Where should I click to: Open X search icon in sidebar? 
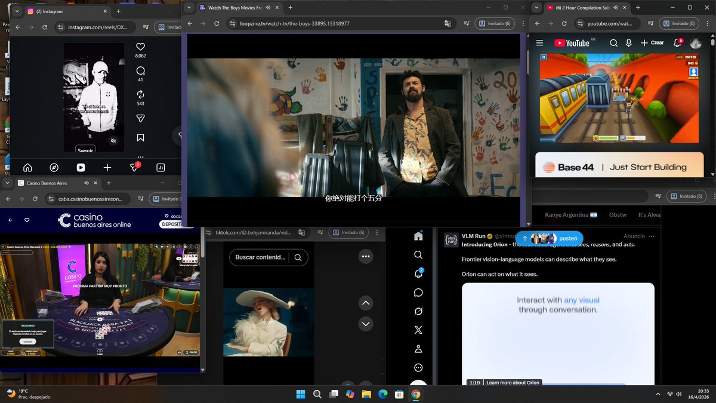click(418, 255)
